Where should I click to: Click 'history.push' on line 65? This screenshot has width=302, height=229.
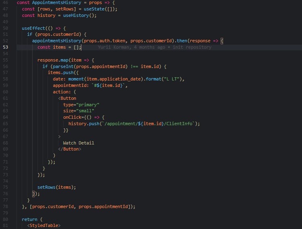click(x=84, y=124)
